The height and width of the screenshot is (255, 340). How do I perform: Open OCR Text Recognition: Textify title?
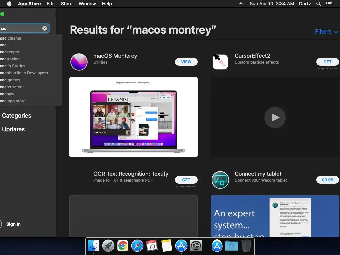(131, 174)
